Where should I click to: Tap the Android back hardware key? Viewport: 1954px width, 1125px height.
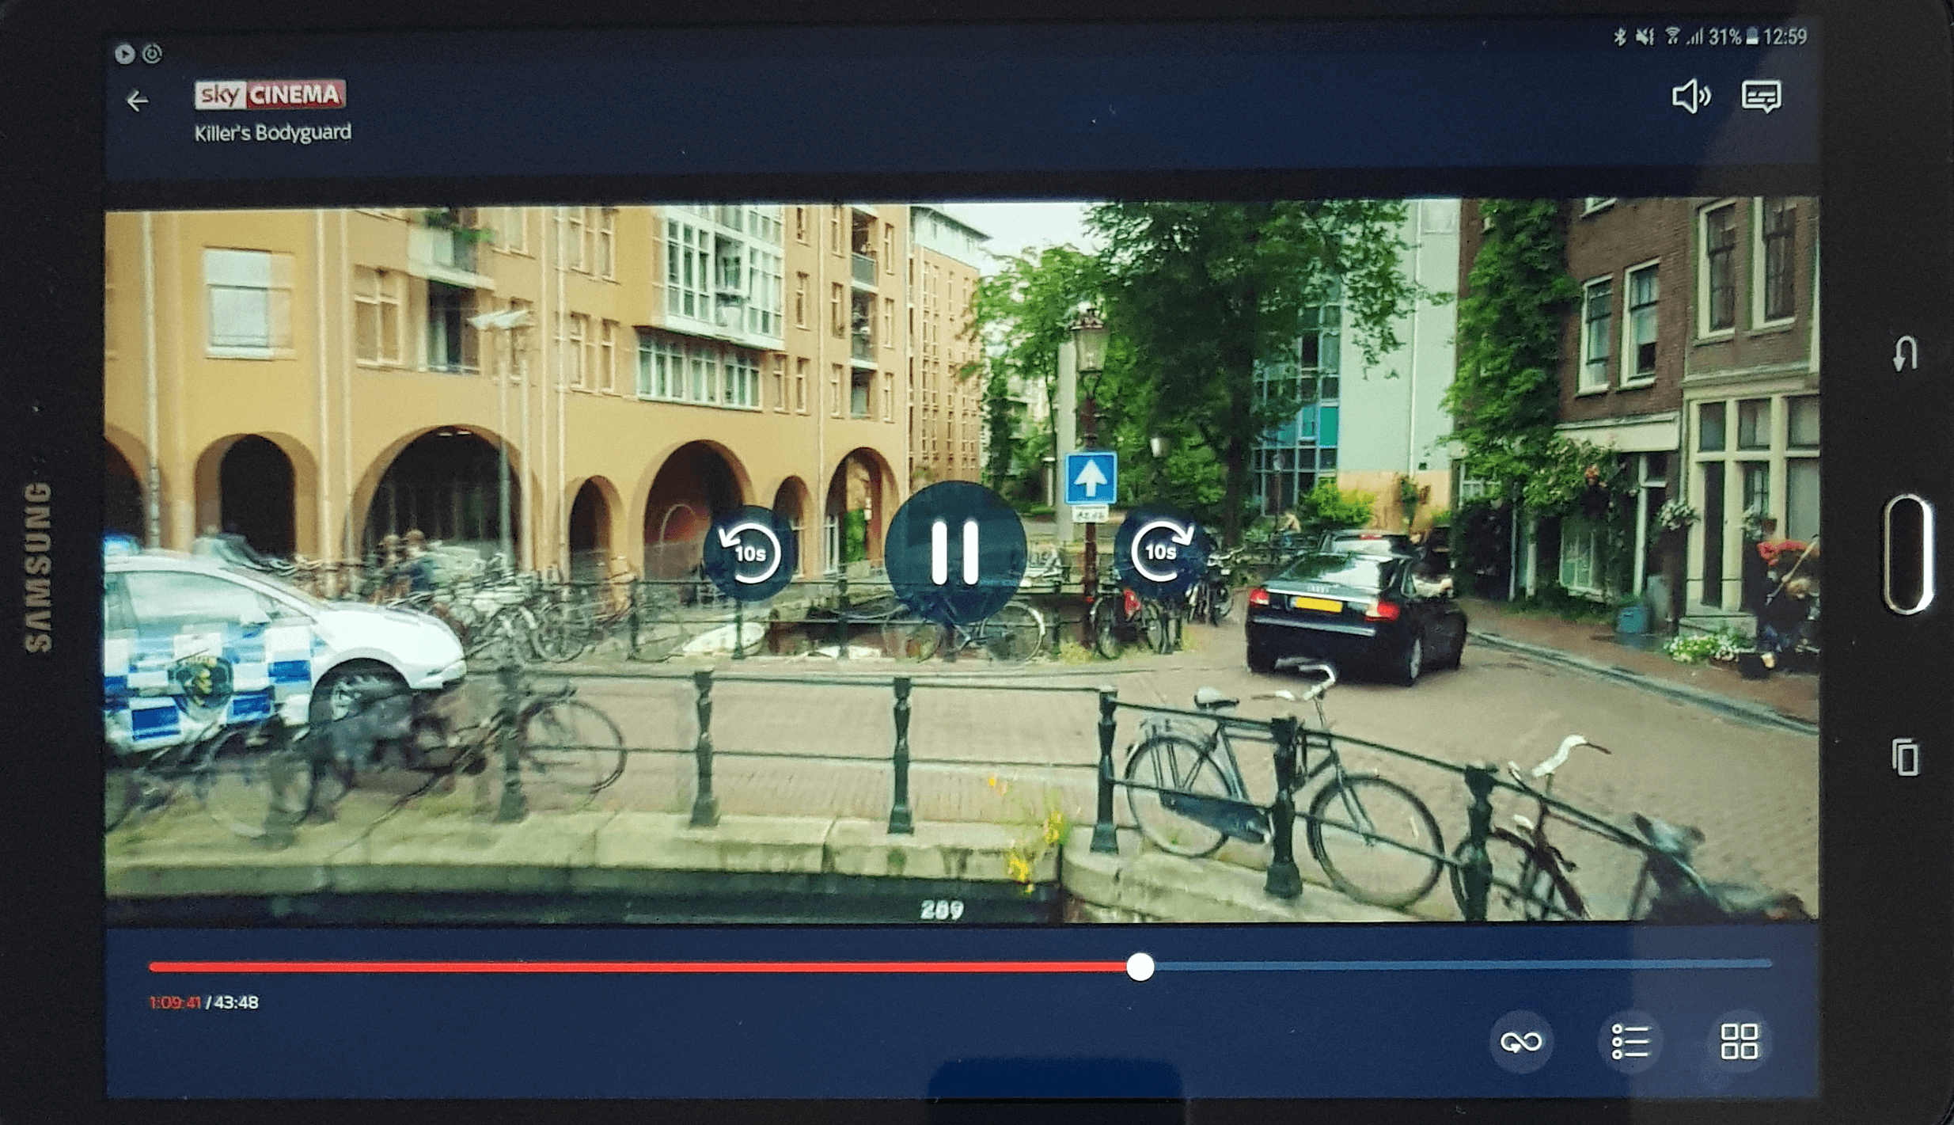(x=1905, y=353)
